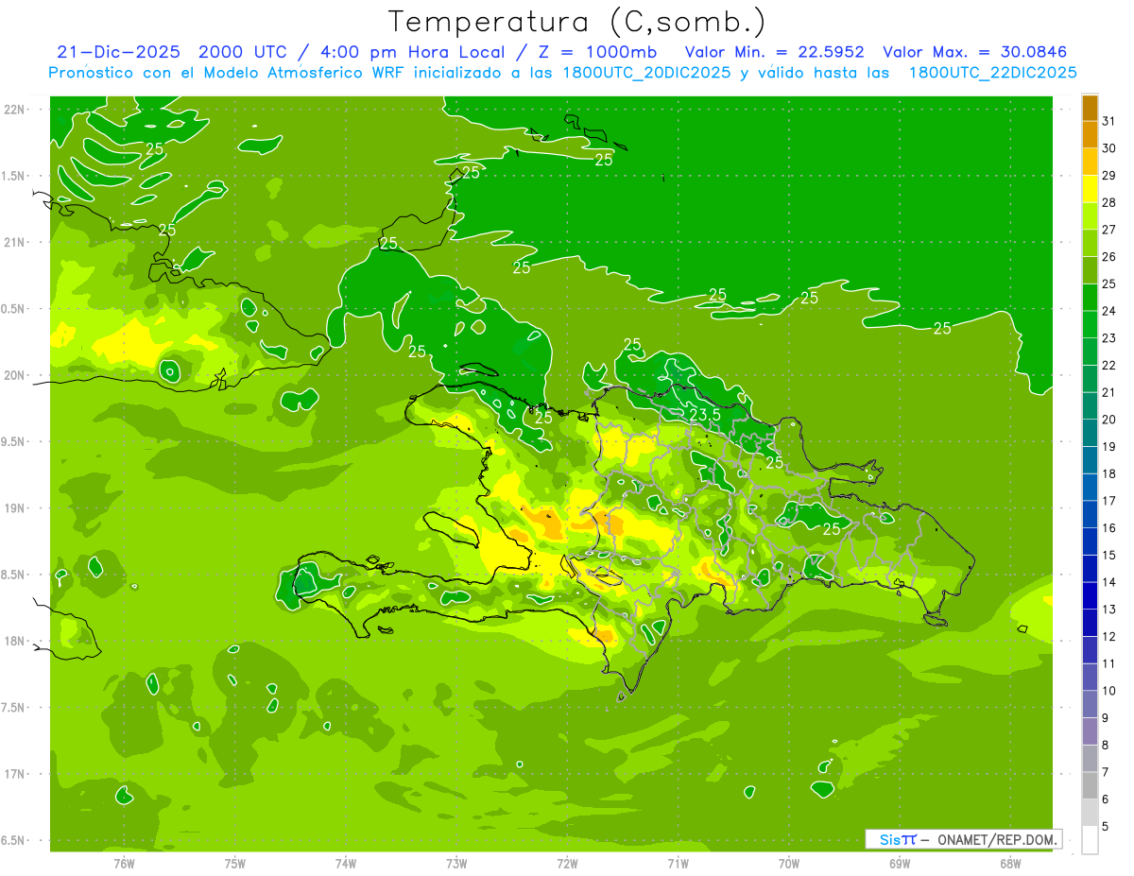
Task: Click the 'ONAMET/REP.DOM.' credit label
Action: pos(995,839)
